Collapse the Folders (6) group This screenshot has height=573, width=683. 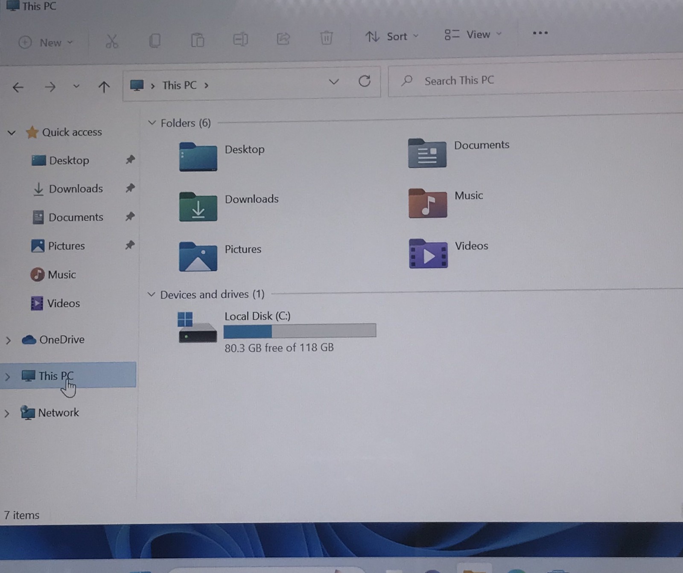coord(152,123)
